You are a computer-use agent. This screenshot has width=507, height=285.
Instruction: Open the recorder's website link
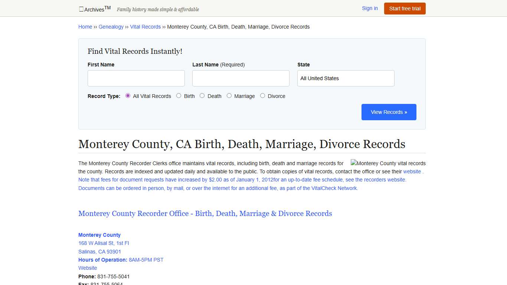pos(412,171)
